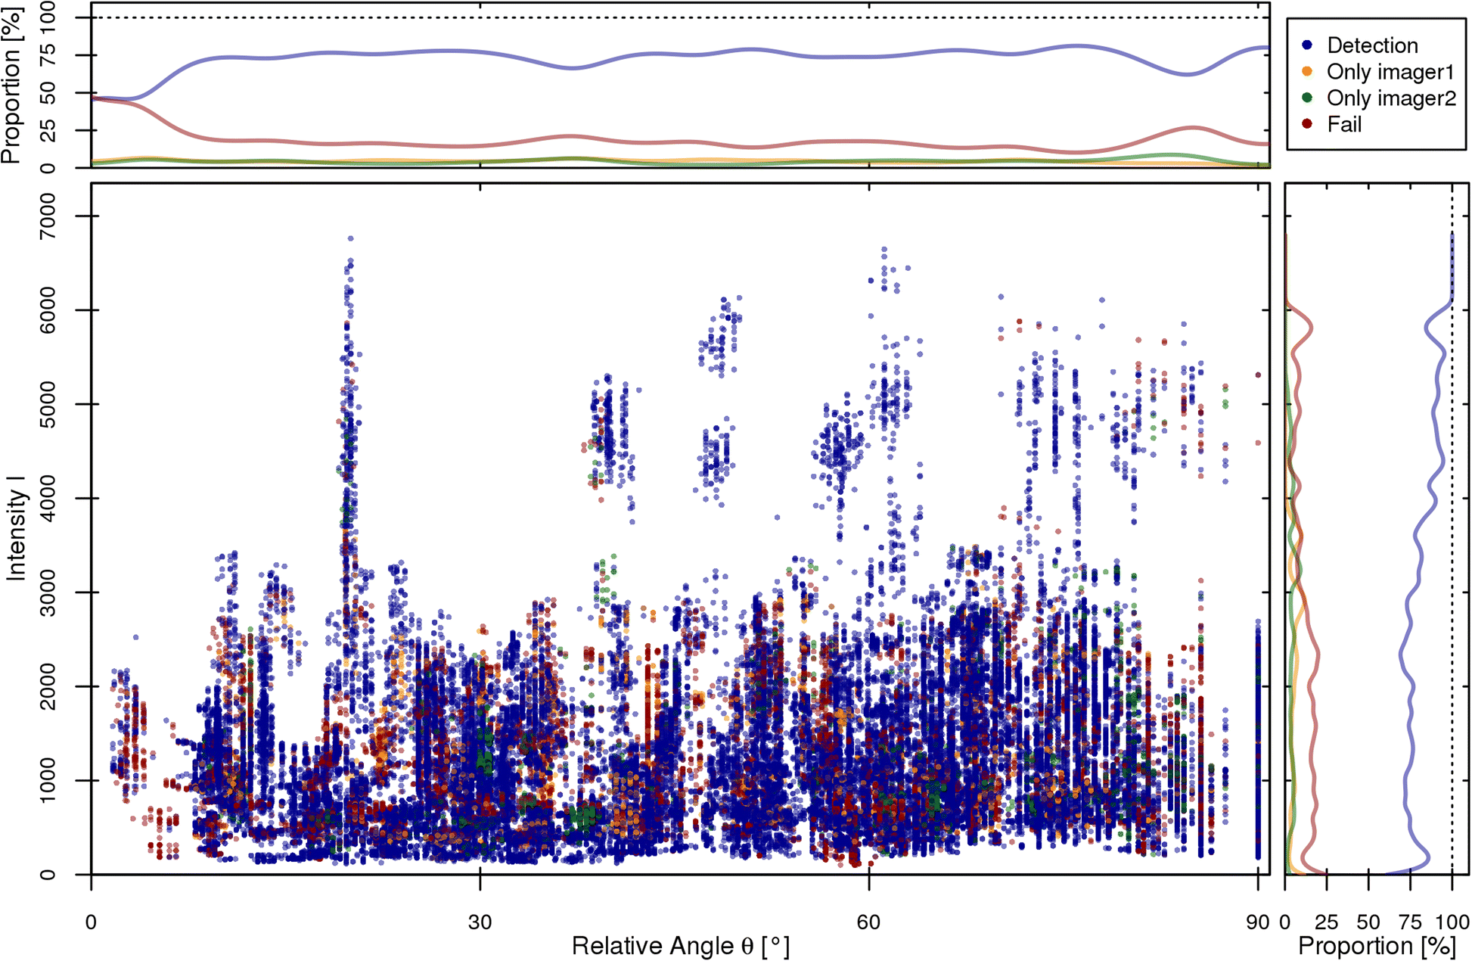Click the top panel 'Proportion [%]' axis title

11,85
